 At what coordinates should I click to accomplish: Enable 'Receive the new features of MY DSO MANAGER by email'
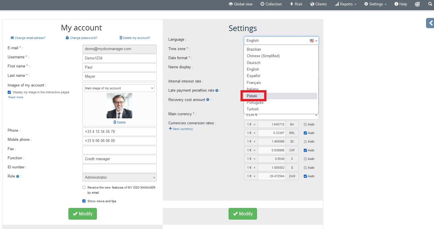point(84,187)
